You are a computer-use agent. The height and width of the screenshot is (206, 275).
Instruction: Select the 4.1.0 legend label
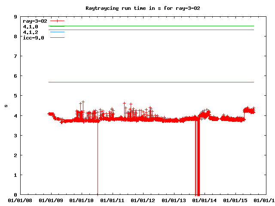pyautogui.click(x=30, y=27)
